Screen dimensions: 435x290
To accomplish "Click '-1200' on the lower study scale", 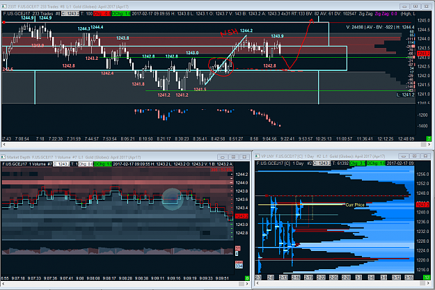I will click(422, 115).
